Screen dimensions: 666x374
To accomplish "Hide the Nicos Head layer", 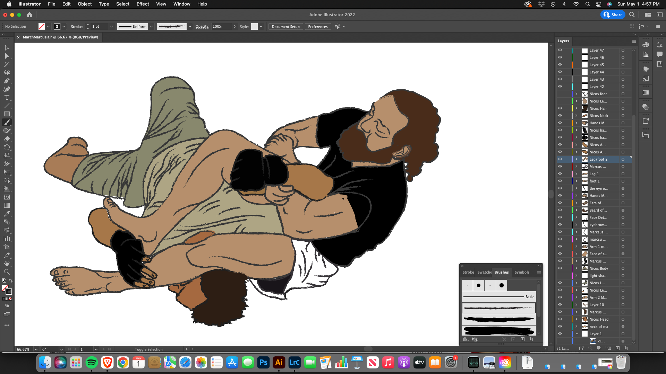I will (560, 319).
